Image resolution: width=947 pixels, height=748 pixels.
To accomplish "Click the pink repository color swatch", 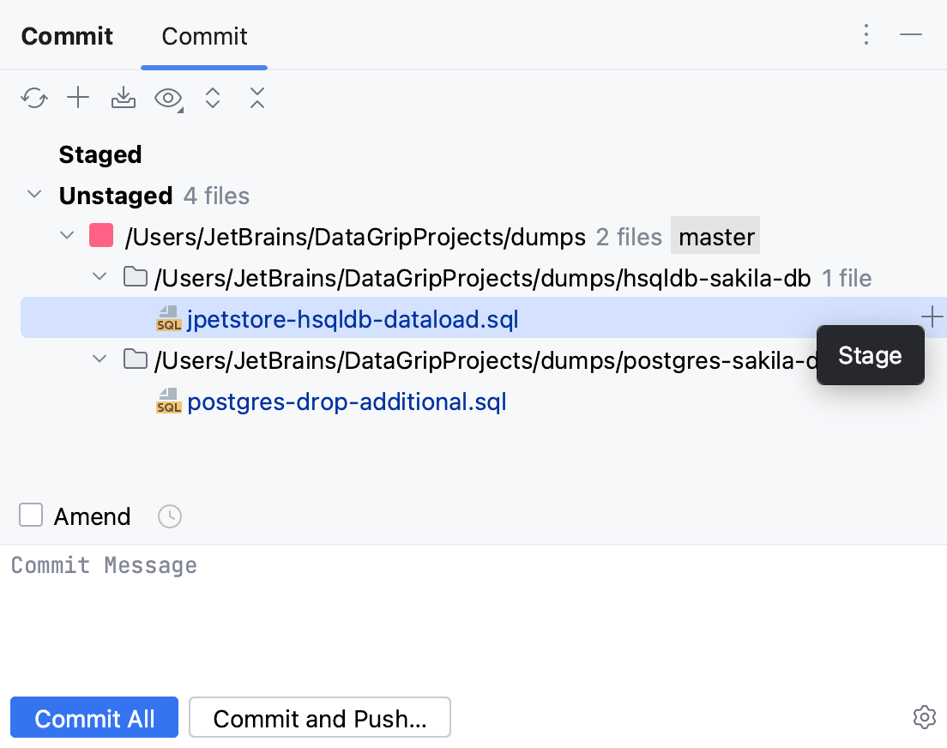I will (x=101, y=235).
